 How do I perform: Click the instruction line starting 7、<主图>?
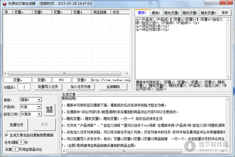[x=99, y=145]
